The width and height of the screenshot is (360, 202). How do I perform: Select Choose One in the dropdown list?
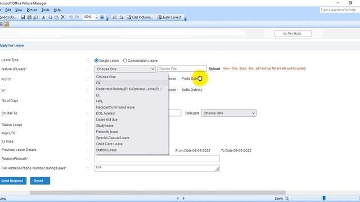[132, 77]
